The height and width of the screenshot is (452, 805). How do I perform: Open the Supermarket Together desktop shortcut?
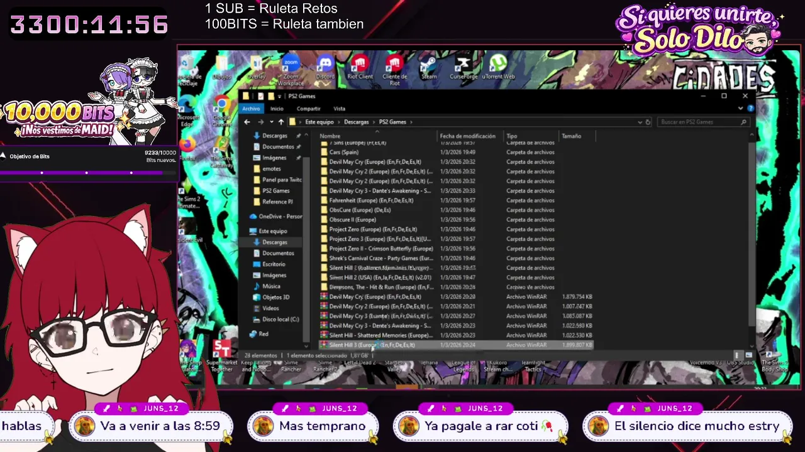point(221,356)
